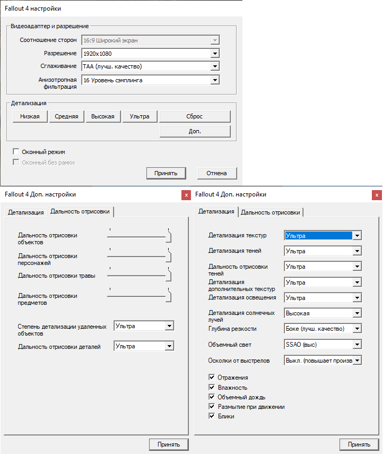Screen dimensions: 383x454
Task: Open the disabled Соотношение сторон dropdown
Action: pyautogui.click(x=151, y=40)
